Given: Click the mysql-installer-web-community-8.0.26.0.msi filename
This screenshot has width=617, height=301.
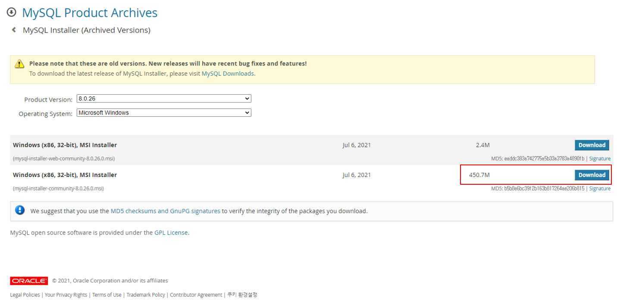Looking at the screenshot, I should click(x=64, y=158).
